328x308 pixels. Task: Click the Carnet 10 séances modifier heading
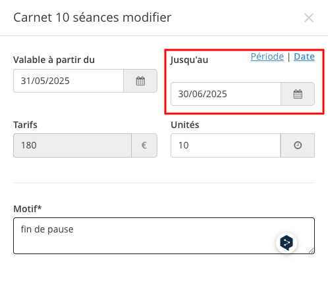click(92, 18)
